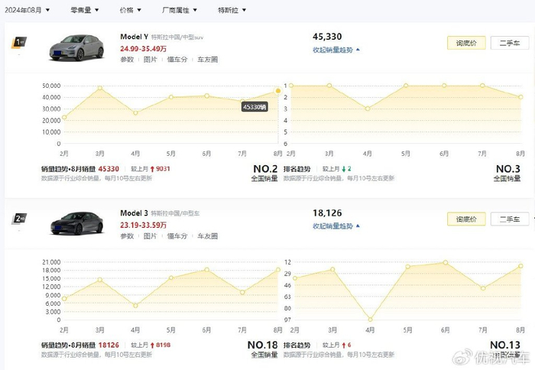Open the Model Y title link

pyautogui.click(x=134, y=37)
